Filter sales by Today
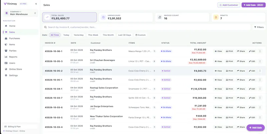The image size is (267, 134). tap(66, 35)
